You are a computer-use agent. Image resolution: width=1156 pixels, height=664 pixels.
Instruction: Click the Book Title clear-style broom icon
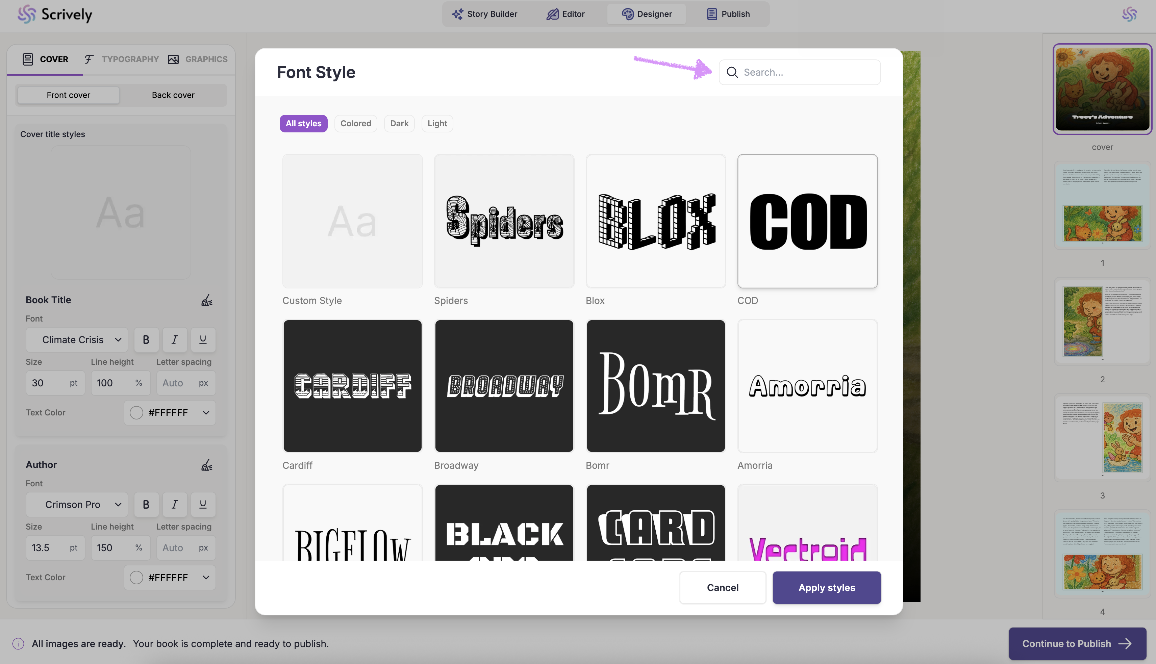click(207, 300)
